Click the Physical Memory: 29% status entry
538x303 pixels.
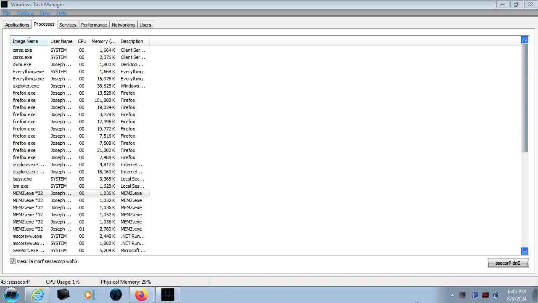tap(126, 282)
